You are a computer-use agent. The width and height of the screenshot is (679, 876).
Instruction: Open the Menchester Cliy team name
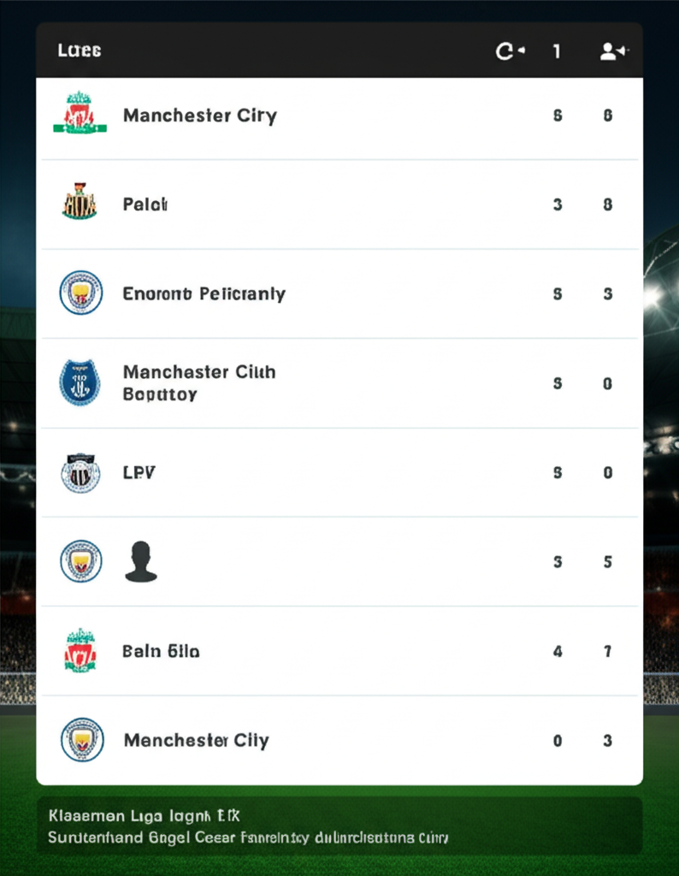[196, 741]
